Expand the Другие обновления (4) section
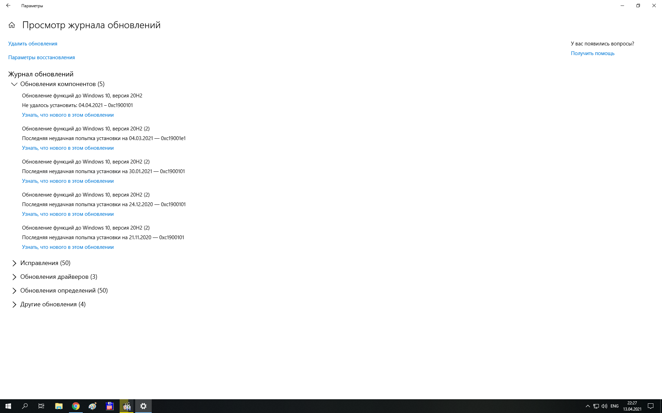662x413 pixels. [x=14, y=304]
